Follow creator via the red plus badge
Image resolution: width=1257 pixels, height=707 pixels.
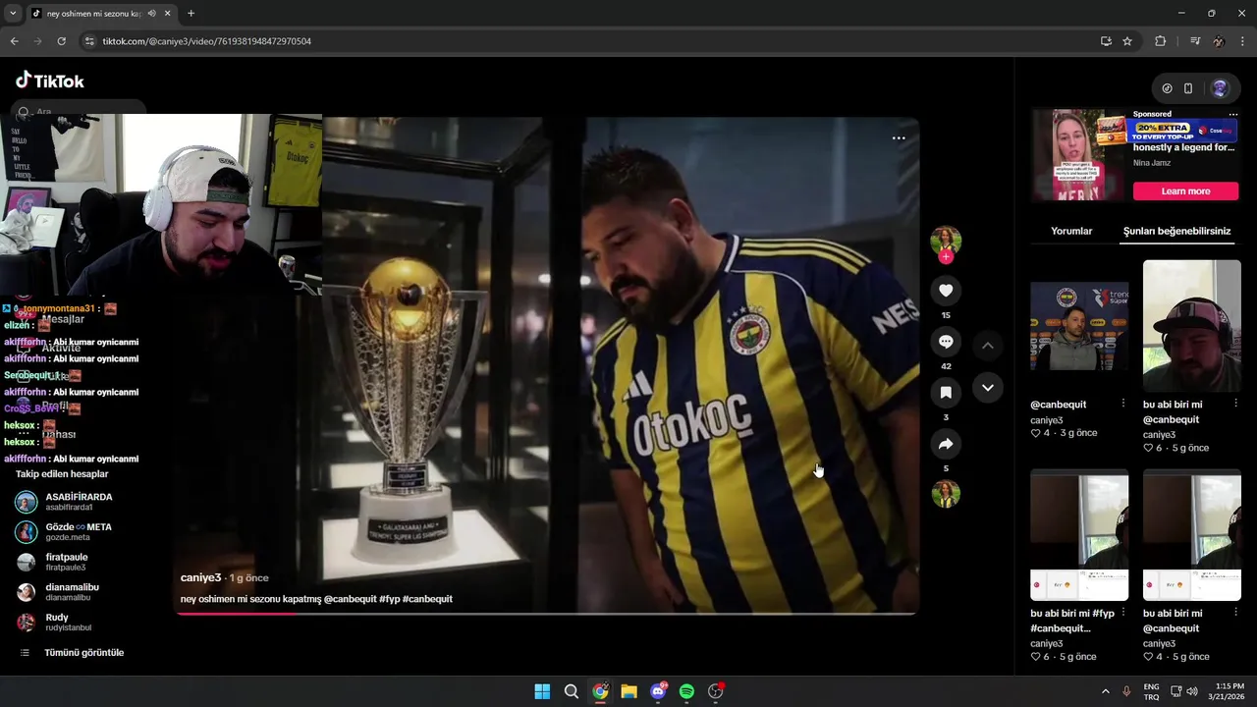click(946, 257)
